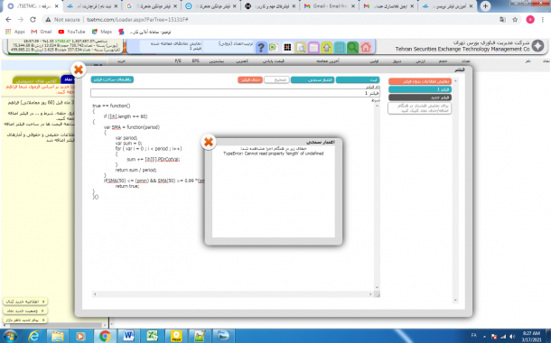Open a new browser tab

coord(485,6)
